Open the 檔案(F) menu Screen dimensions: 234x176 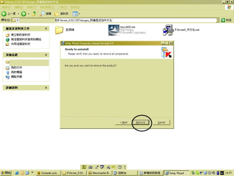tap(6, 7)
